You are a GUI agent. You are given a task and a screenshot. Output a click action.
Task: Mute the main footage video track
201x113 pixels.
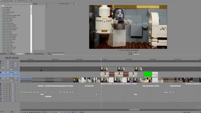pos(15,78)
